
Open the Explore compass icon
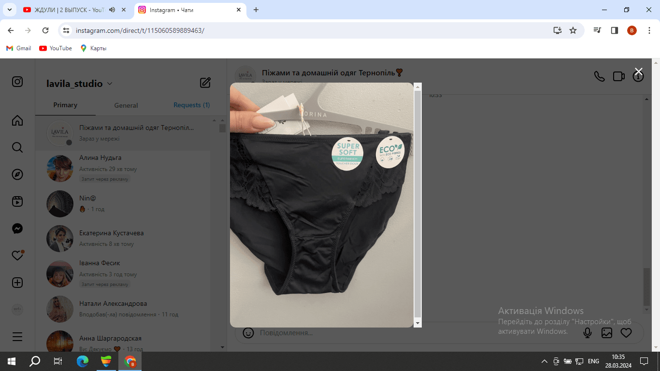click(17, 174)
